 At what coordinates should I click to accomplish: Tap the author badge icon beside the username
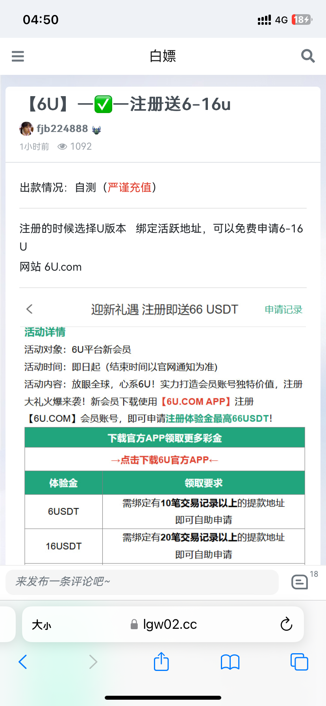(x=96, y=130)
